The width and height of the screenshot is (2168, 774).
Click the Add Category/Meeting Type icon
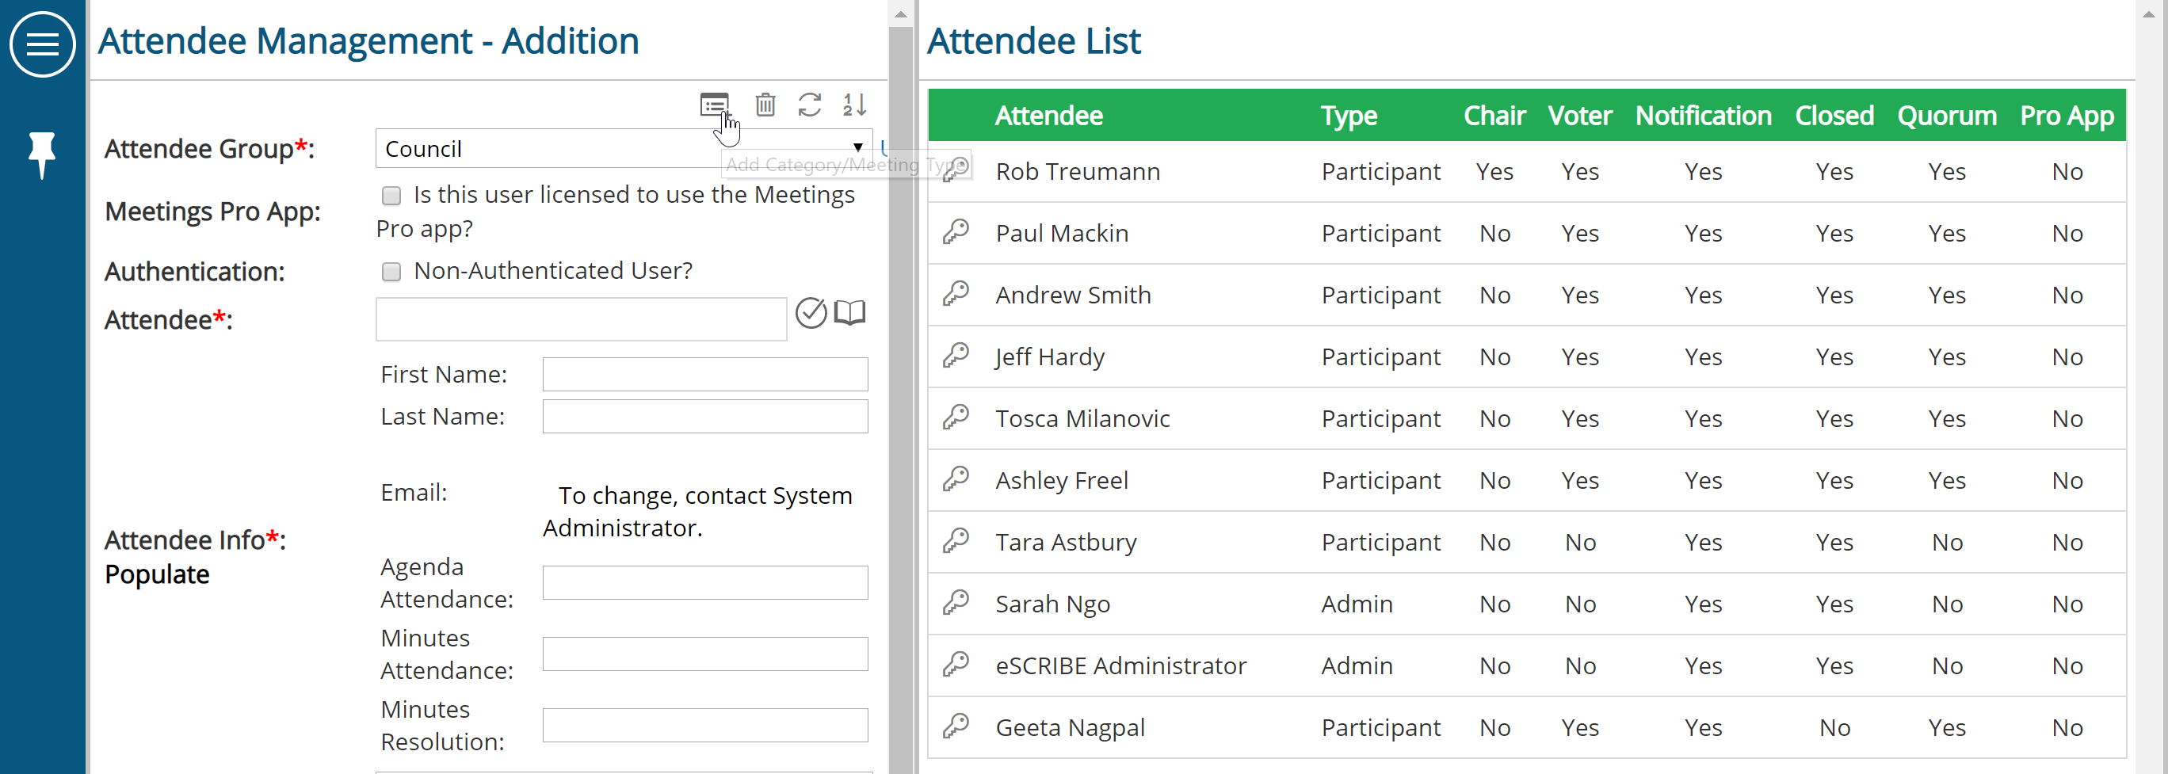(x=715, y=105)
